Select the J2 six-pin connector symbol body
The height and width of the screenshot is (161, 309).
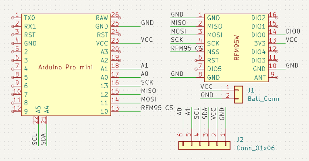tap(204, 145)
